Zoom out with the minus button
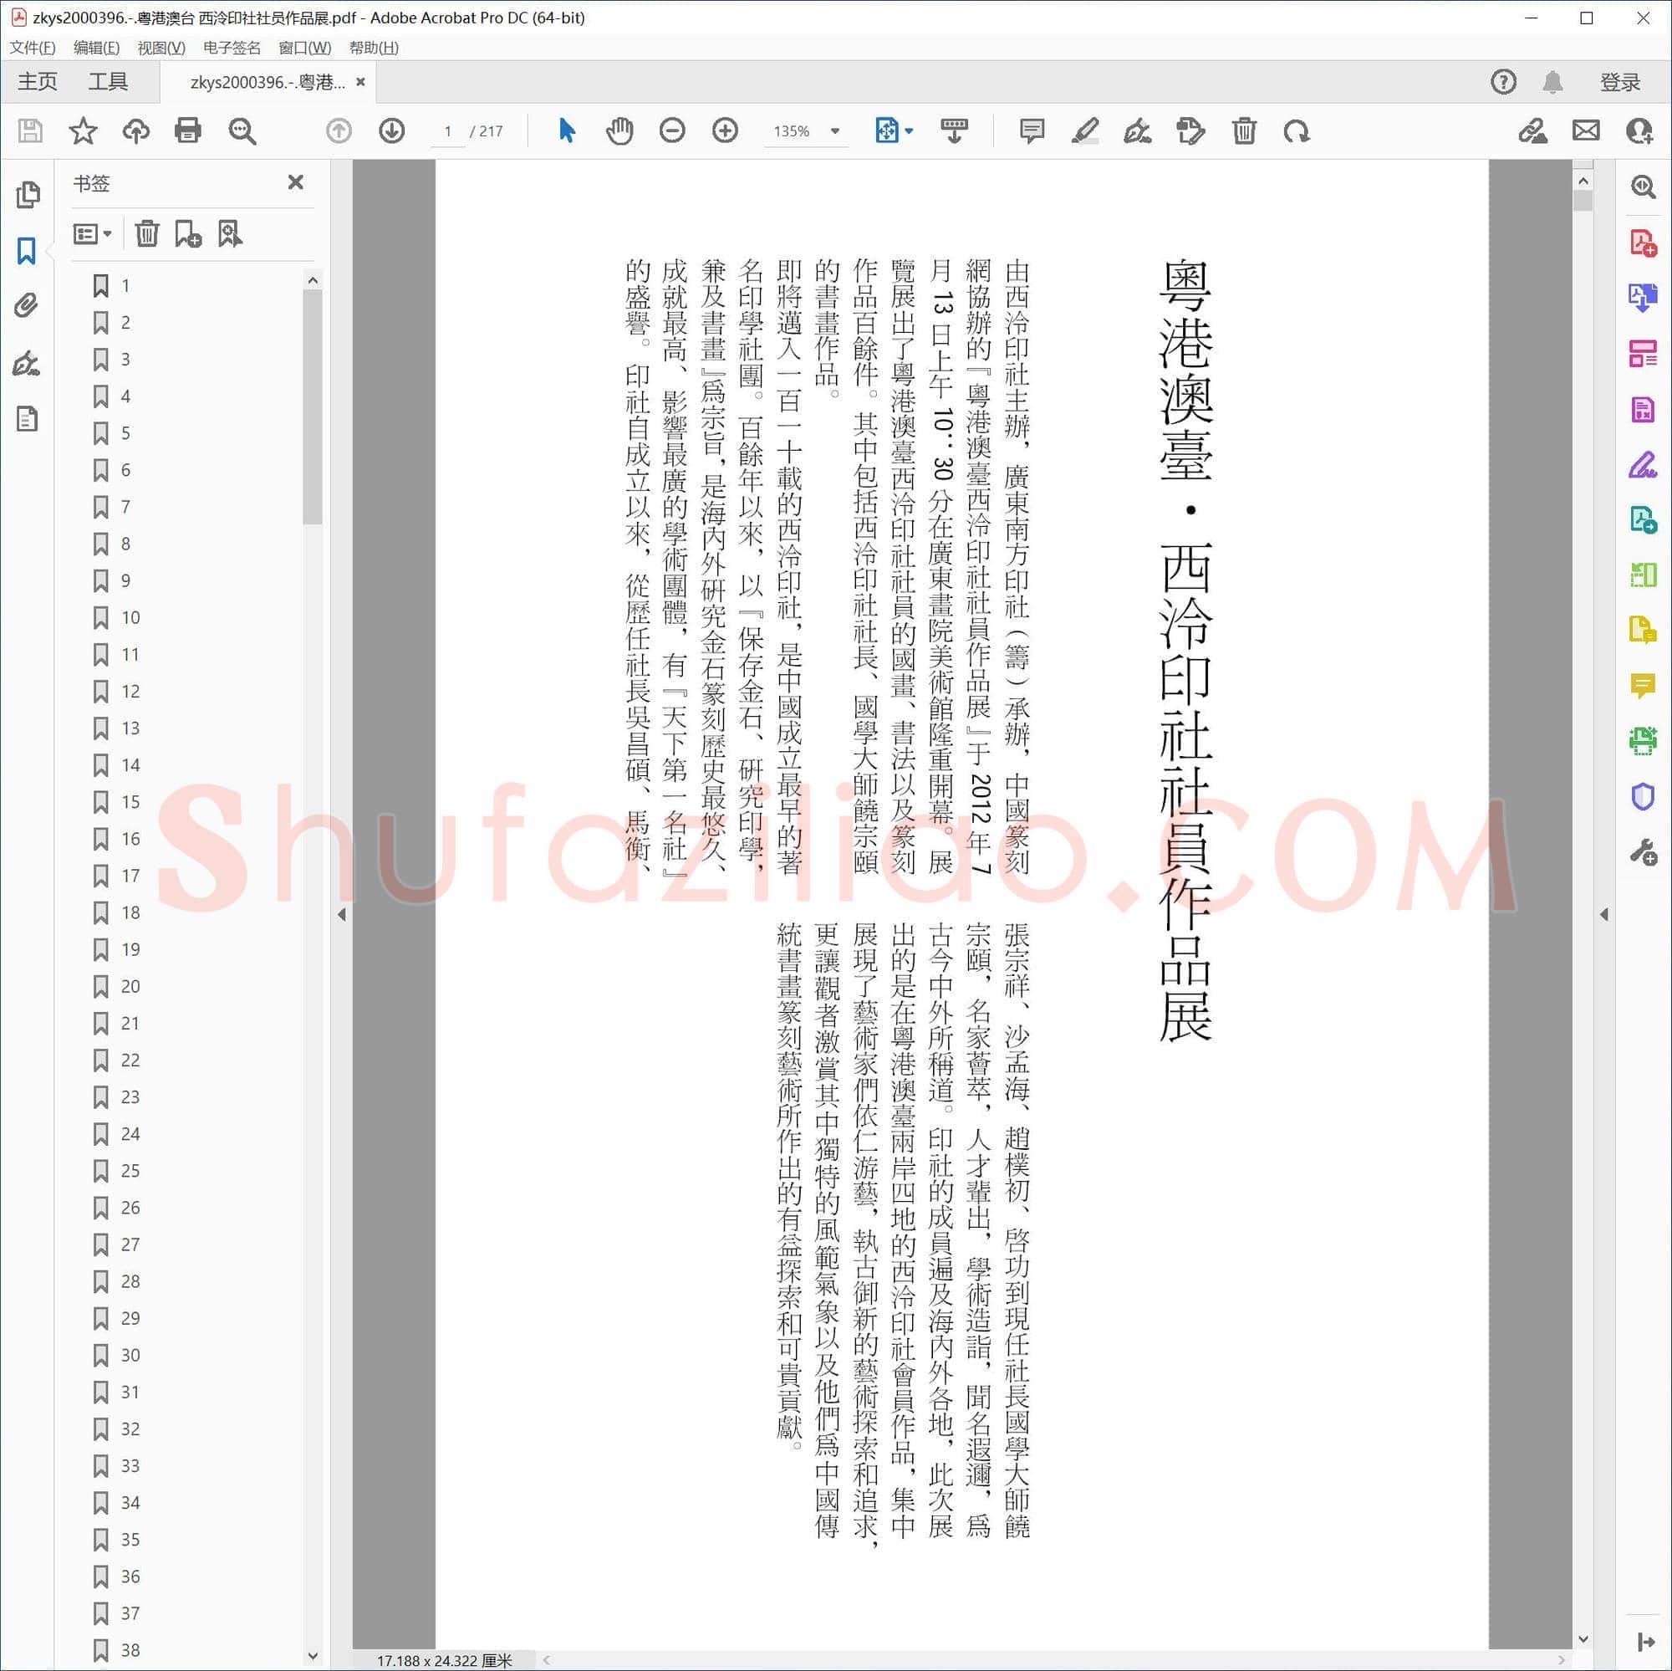 coord(672,130)
